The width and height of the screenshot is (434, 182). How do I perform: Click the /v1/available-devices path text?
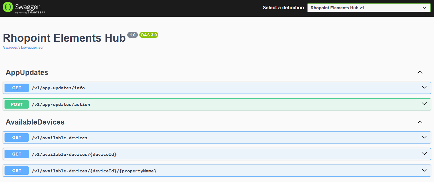tap(59, 138)
